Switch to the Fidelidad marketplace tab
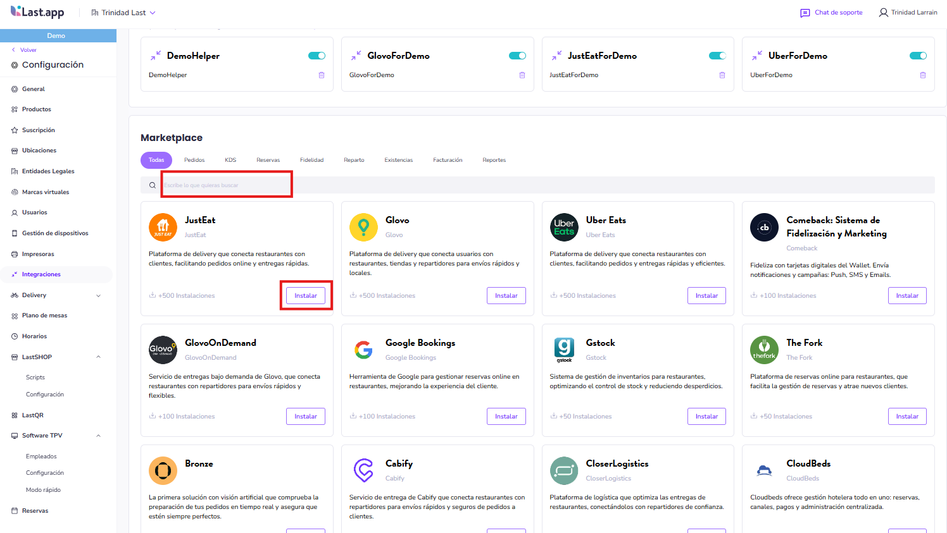947x533 pixels. tap(311, 160)
